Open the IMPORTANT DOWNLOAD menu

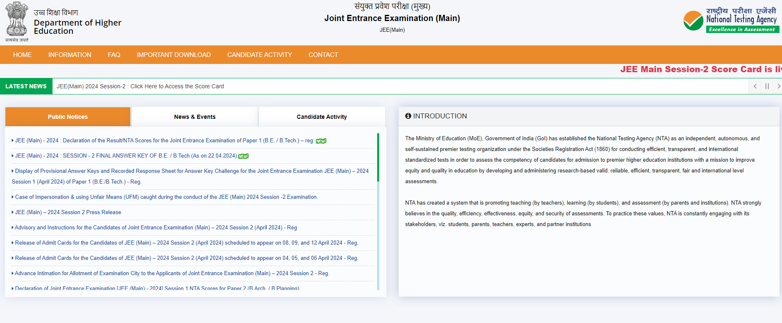174,55
